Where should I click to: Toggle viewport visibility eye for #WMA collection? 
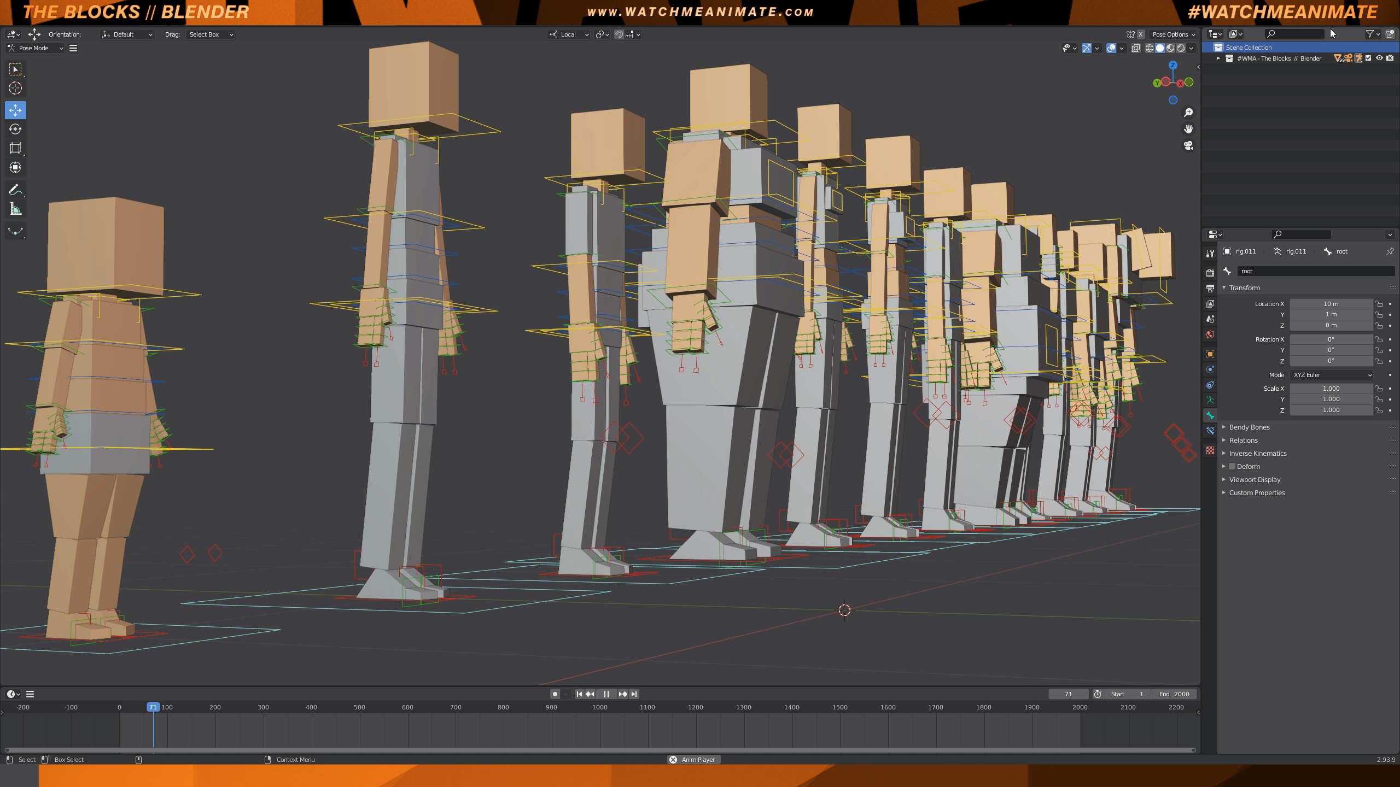[1380, 58]
